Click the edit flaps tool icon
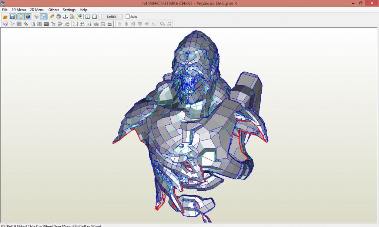 pyautogui.click(x=19, y=24)
